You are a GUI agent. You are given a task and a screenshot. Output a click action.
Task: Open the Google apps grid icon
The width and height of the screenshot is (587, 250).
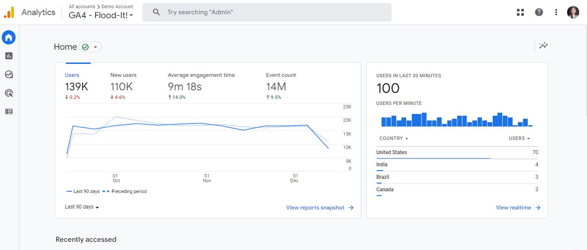pyautogui.click(x=520, y=12)
